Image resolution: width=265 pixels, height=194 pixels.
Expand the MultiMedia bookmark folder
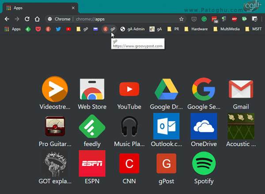point(227,29)
